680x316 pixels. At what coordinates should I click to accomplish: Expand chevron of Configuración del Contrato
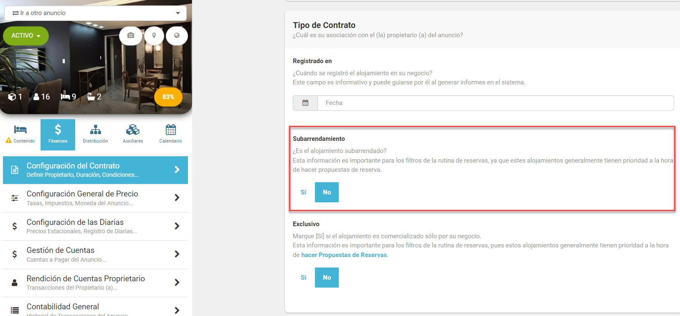click(177, 169)
